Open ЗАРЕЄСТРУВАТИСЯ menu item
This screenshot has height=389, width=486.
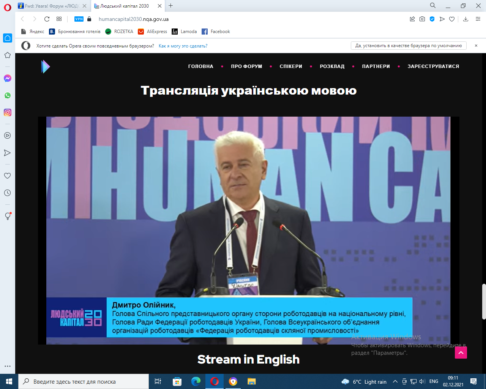click(x=433, y=66)
